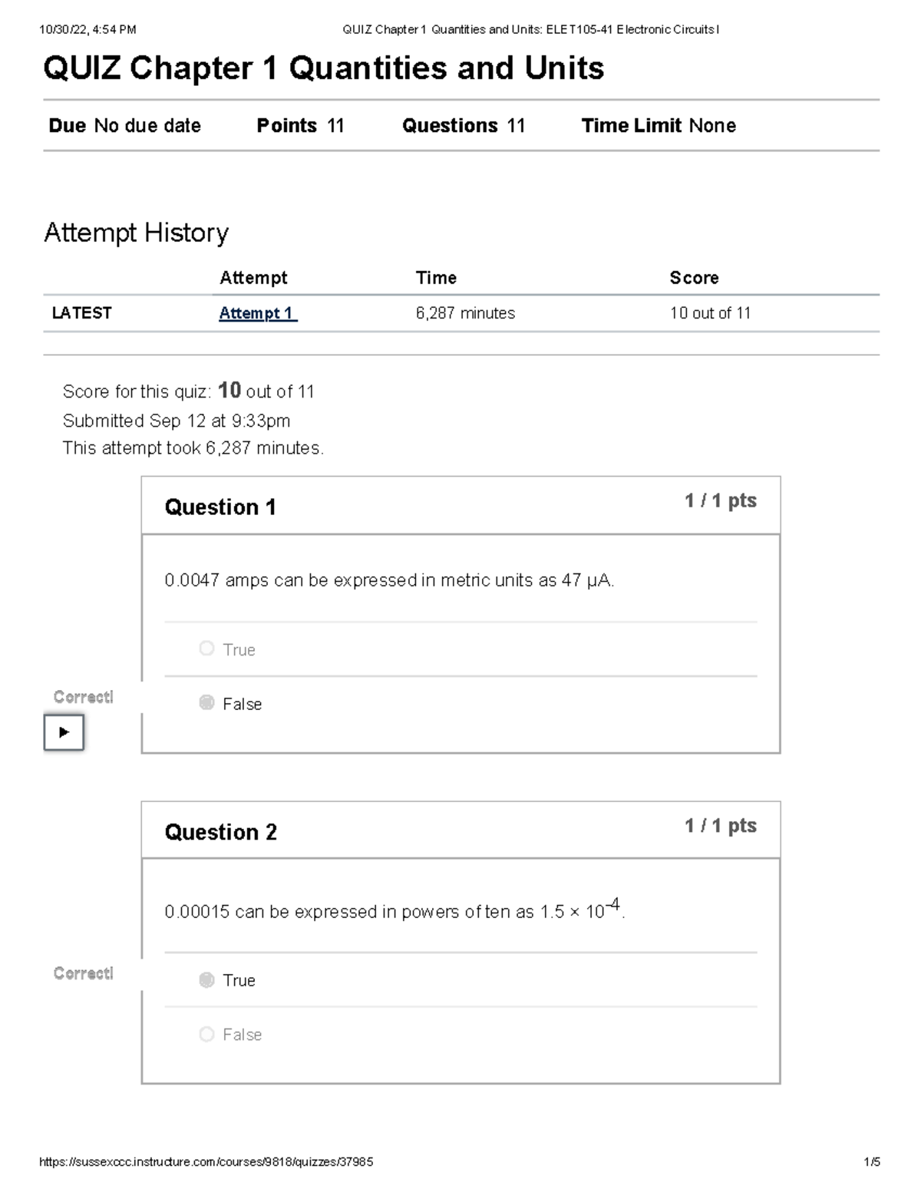Choose True for Question 2
The image size is (921, 1192).
pos(206,979)
